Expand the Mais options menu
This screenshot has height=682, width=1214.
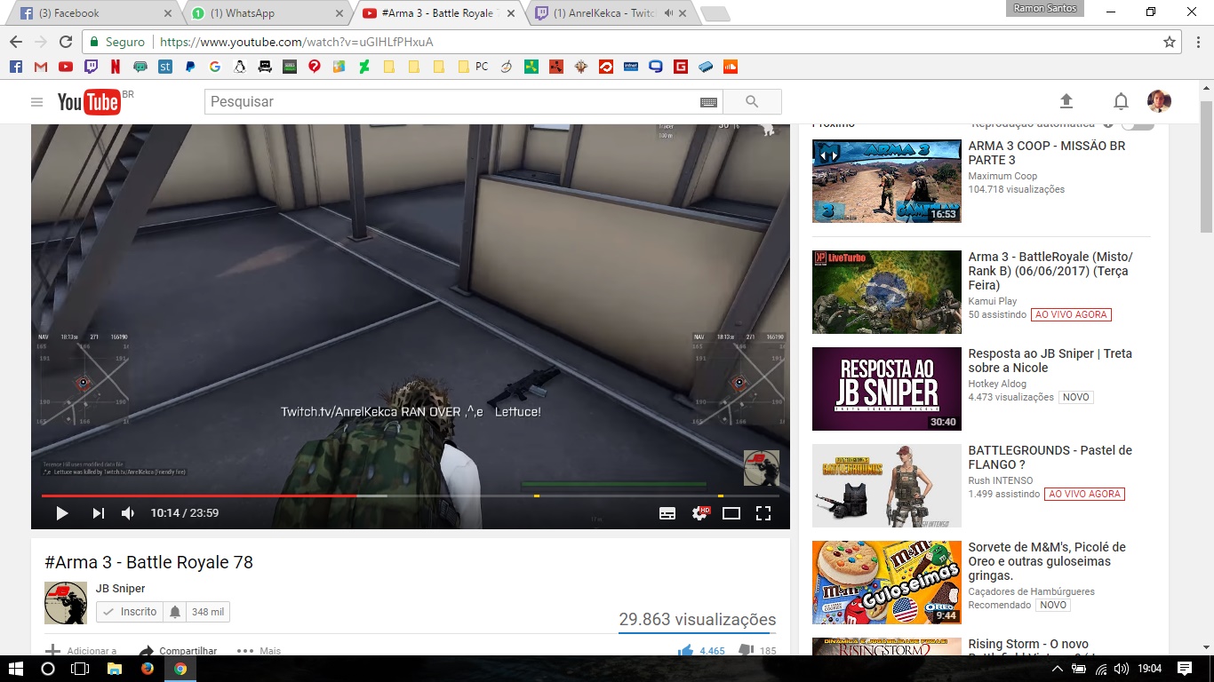[259, 651]
